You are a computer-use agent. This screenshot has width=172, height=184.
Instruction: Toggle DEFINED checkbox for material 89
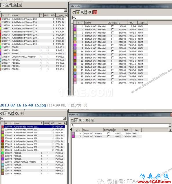[x=112, y=61]
